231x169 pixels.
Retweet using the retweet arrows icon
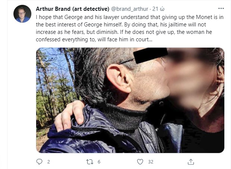point(90,162)
